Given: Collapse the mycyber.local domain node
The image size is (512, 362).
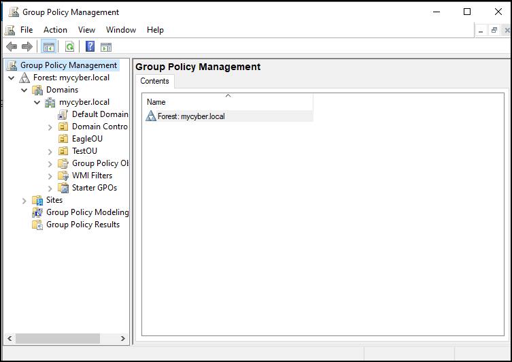Looking at the screenshot, I should click(x=37, y=102).
